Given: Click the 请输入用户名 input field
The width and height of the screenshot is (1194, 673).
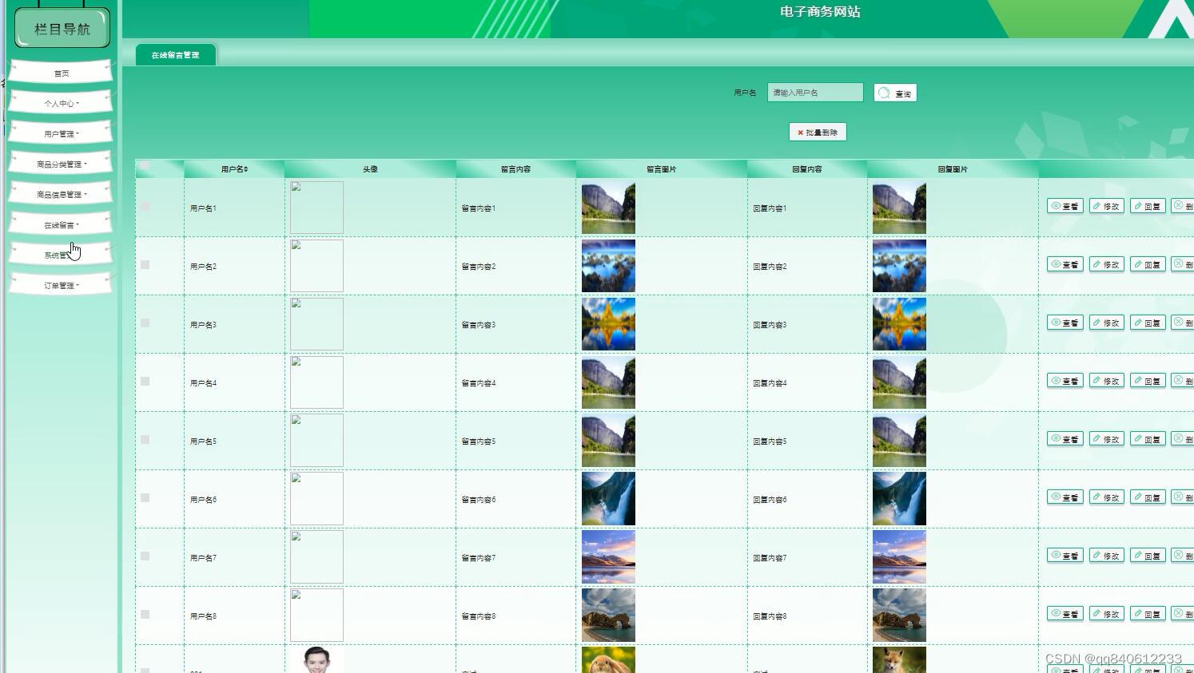Looking at the screenshot, I should pyautogui.click(x=814, y=93).
